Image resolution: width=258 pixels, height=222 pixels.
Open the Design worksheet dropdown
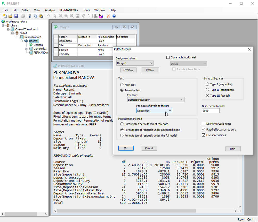135,63
